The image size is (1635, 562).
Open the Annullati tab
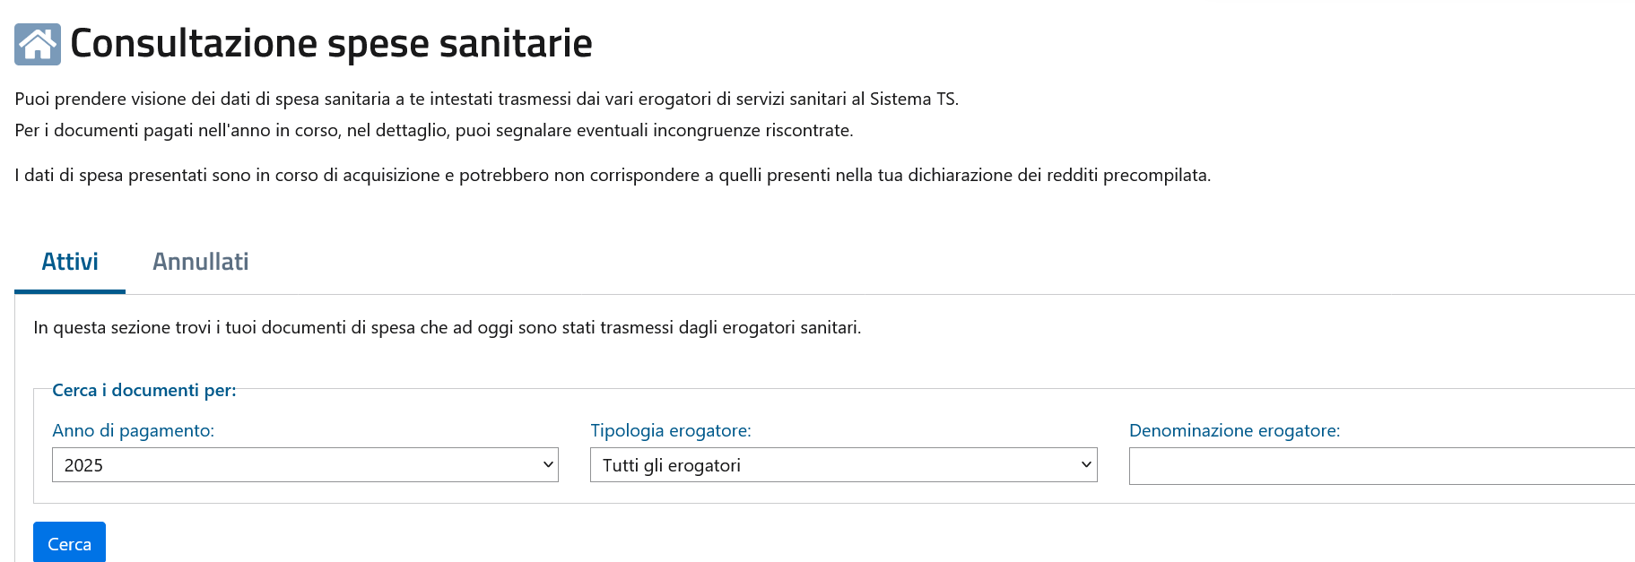(200, 262)
